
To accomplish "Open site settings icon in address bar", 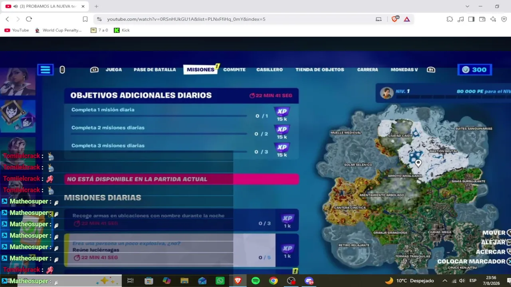I will pyautogui.click(x=99, y=19).
